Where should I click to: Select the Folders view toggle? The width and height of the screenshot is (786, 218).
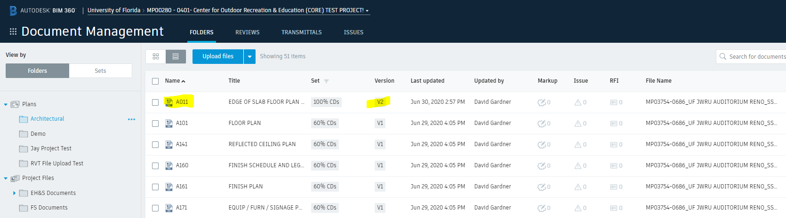point(37,71)
